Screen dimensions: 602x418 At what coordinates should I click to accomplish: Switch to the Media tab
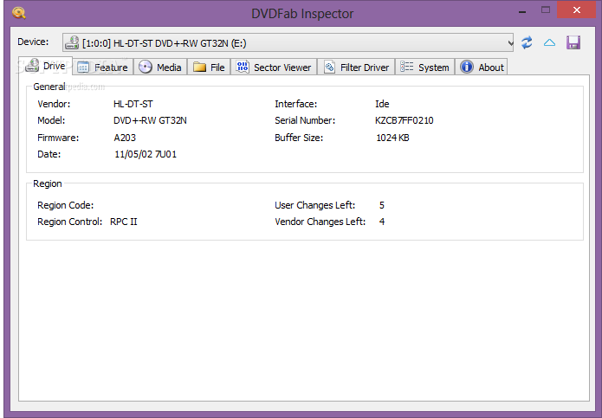click(x=160, y=68)
